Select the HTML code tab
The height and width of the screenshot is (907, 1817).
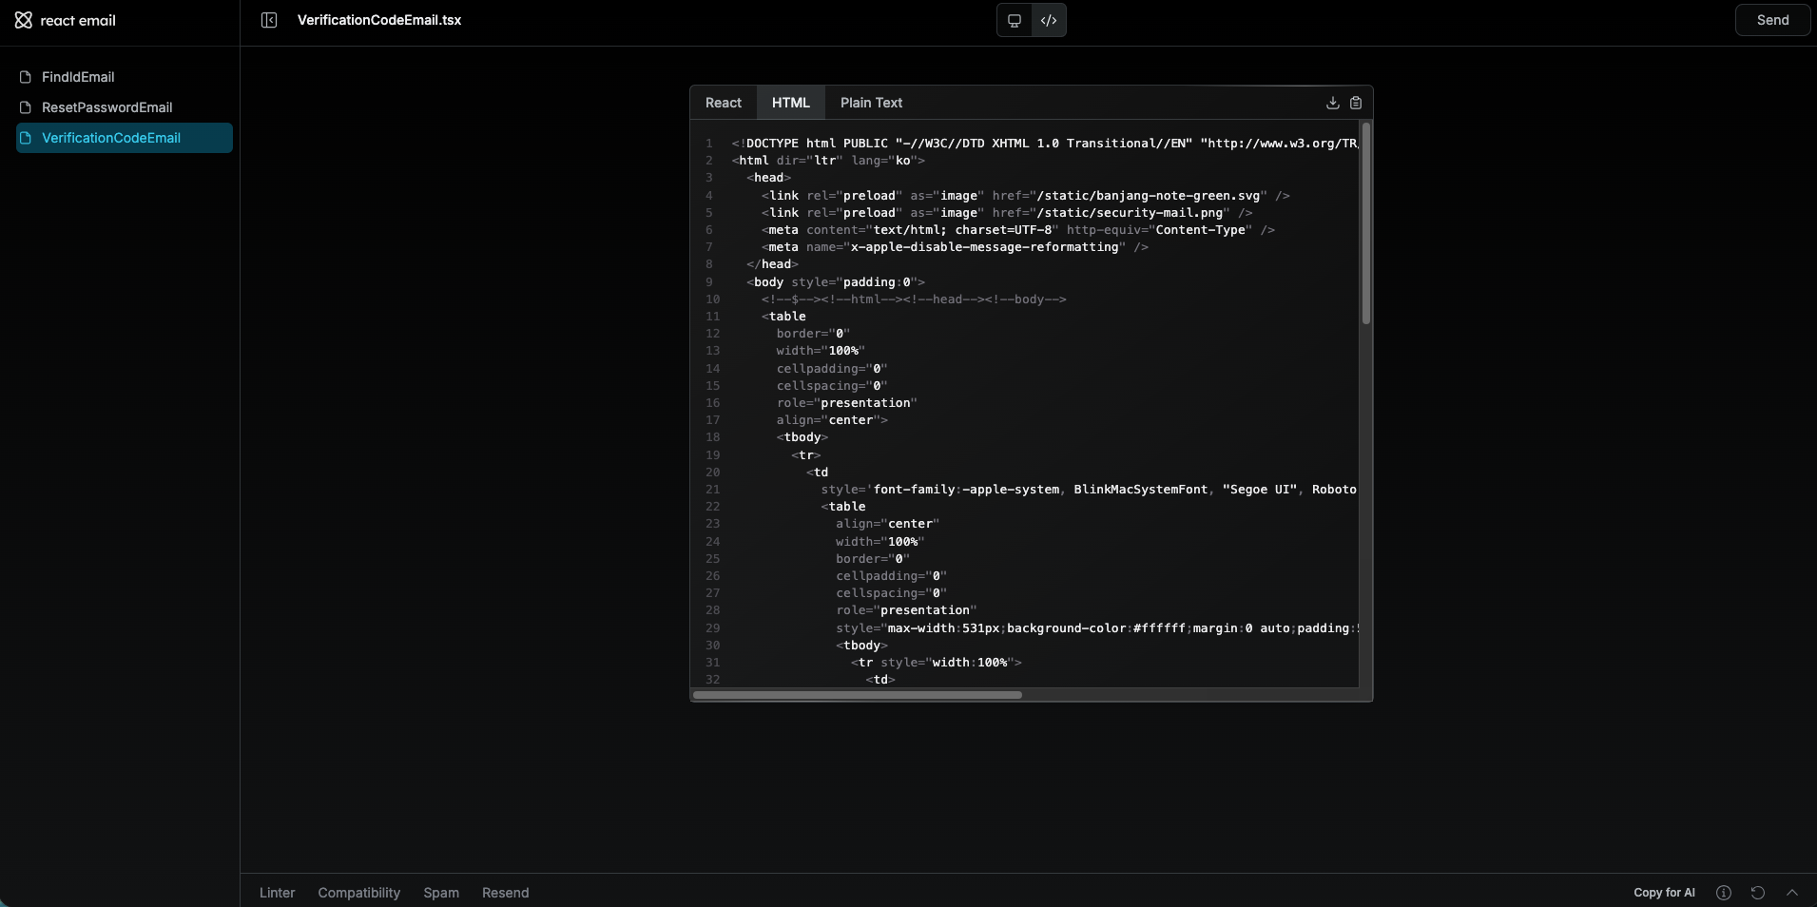click(791, 103)
